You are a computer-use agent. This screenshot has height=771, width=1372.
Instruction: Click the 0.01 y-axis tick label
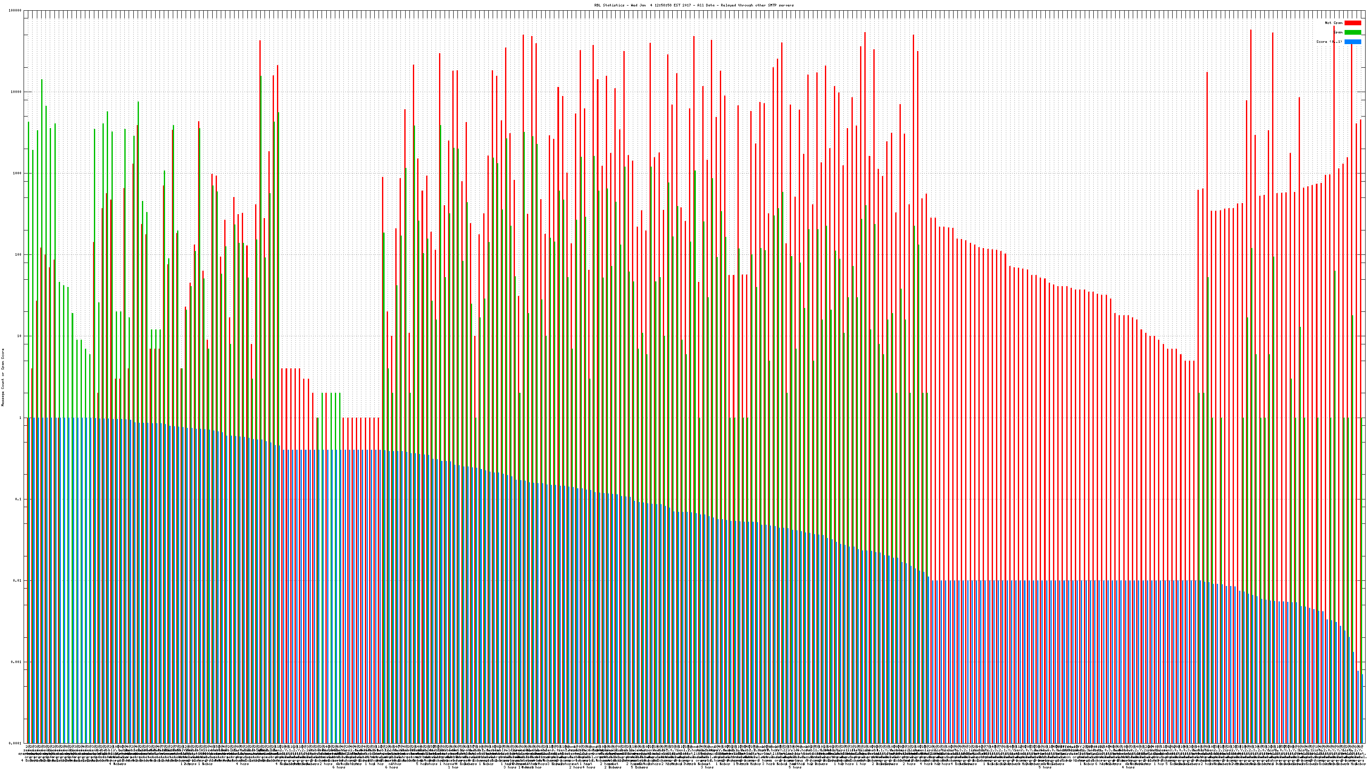(x=18, y=580)
